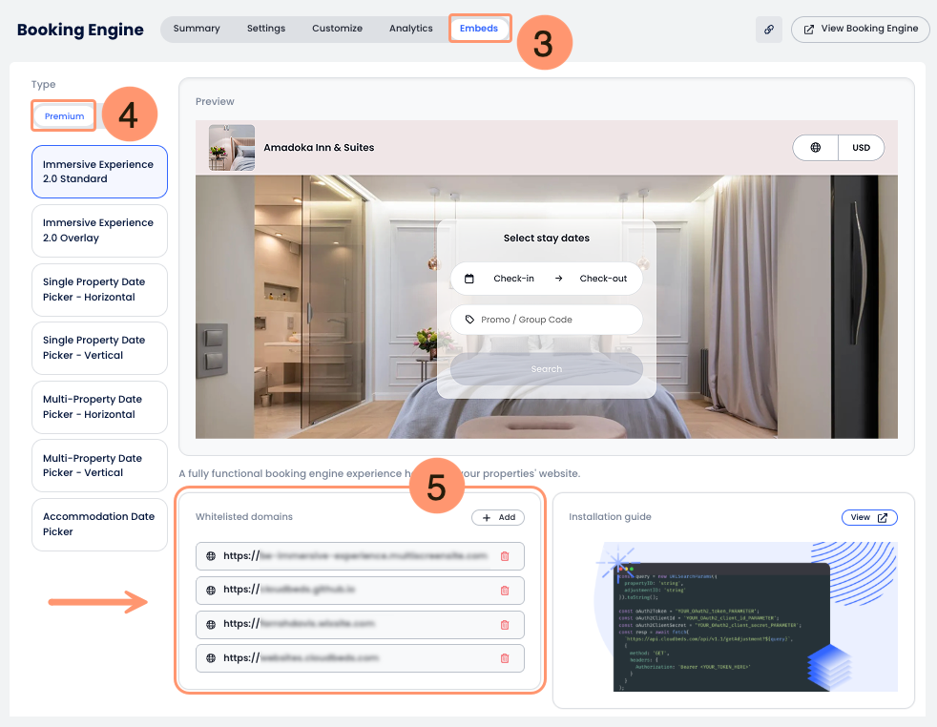Viewport: 937px width, 727px height.
Task: Go to the Customize tab
Action: [337, 29]
